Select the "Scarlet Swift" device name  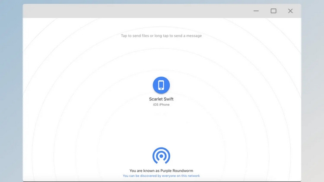[x=161, y=99]
